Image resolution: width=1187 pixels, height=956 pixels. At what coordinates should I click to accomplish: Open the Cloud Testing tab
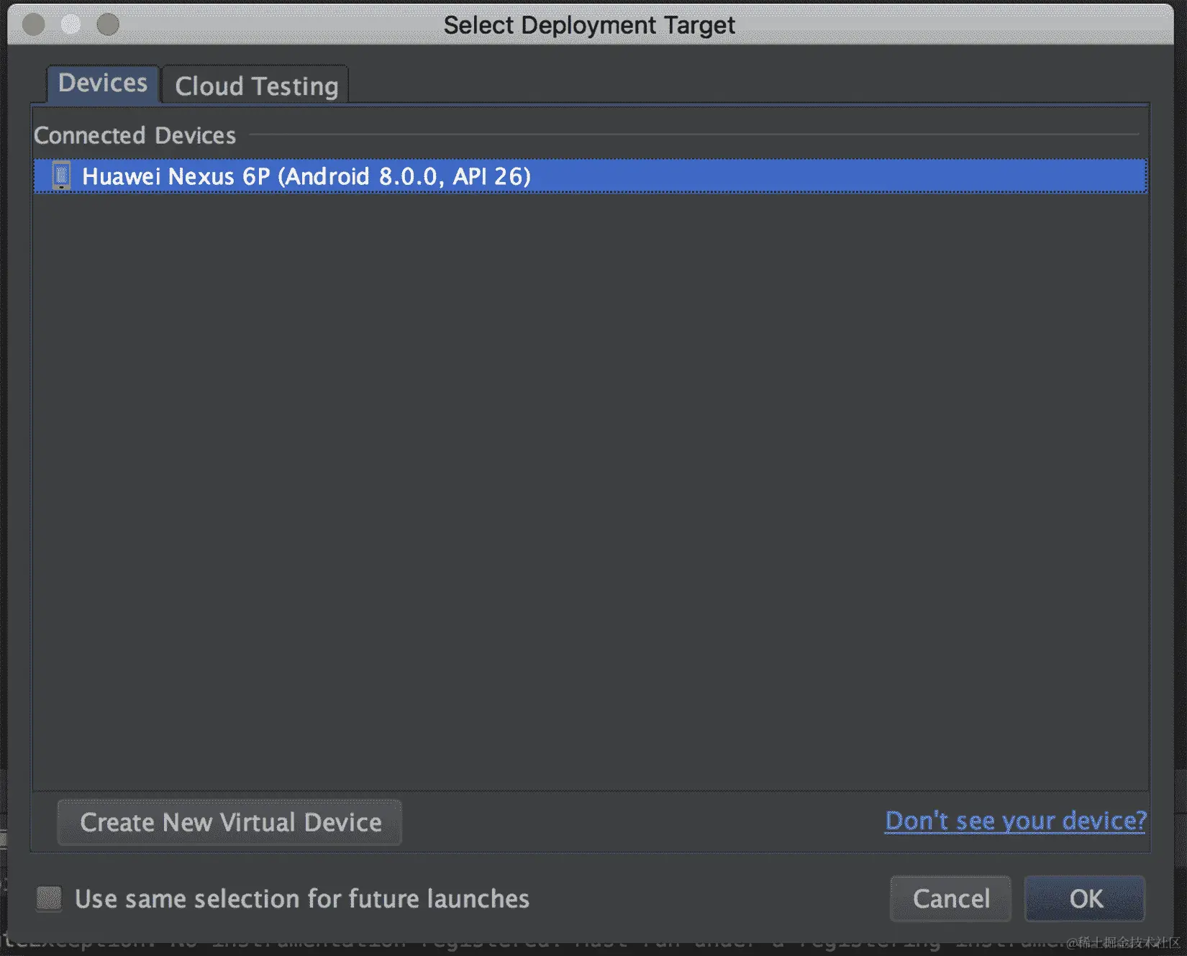click(x=256, y=86)
